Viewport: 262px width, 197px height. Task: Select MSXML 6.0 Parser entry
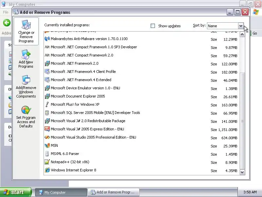[142, 154]
